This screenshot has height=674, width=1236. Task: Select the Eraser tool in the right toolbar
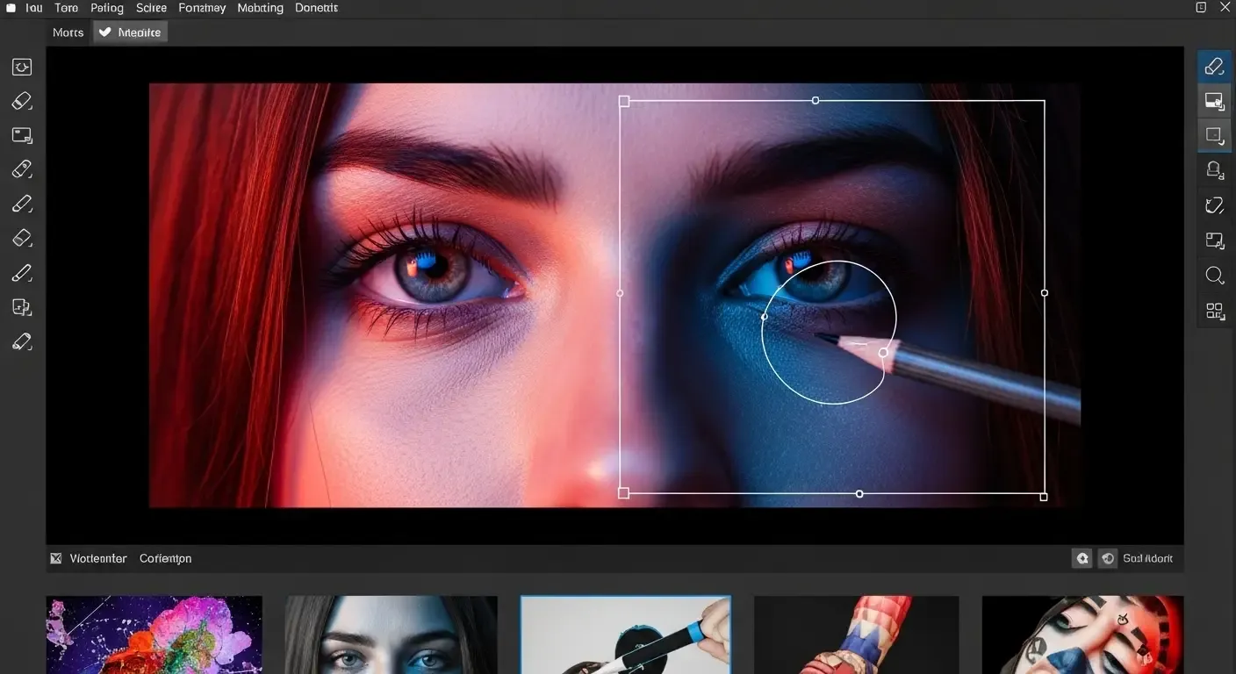[x=1214, y=66]
